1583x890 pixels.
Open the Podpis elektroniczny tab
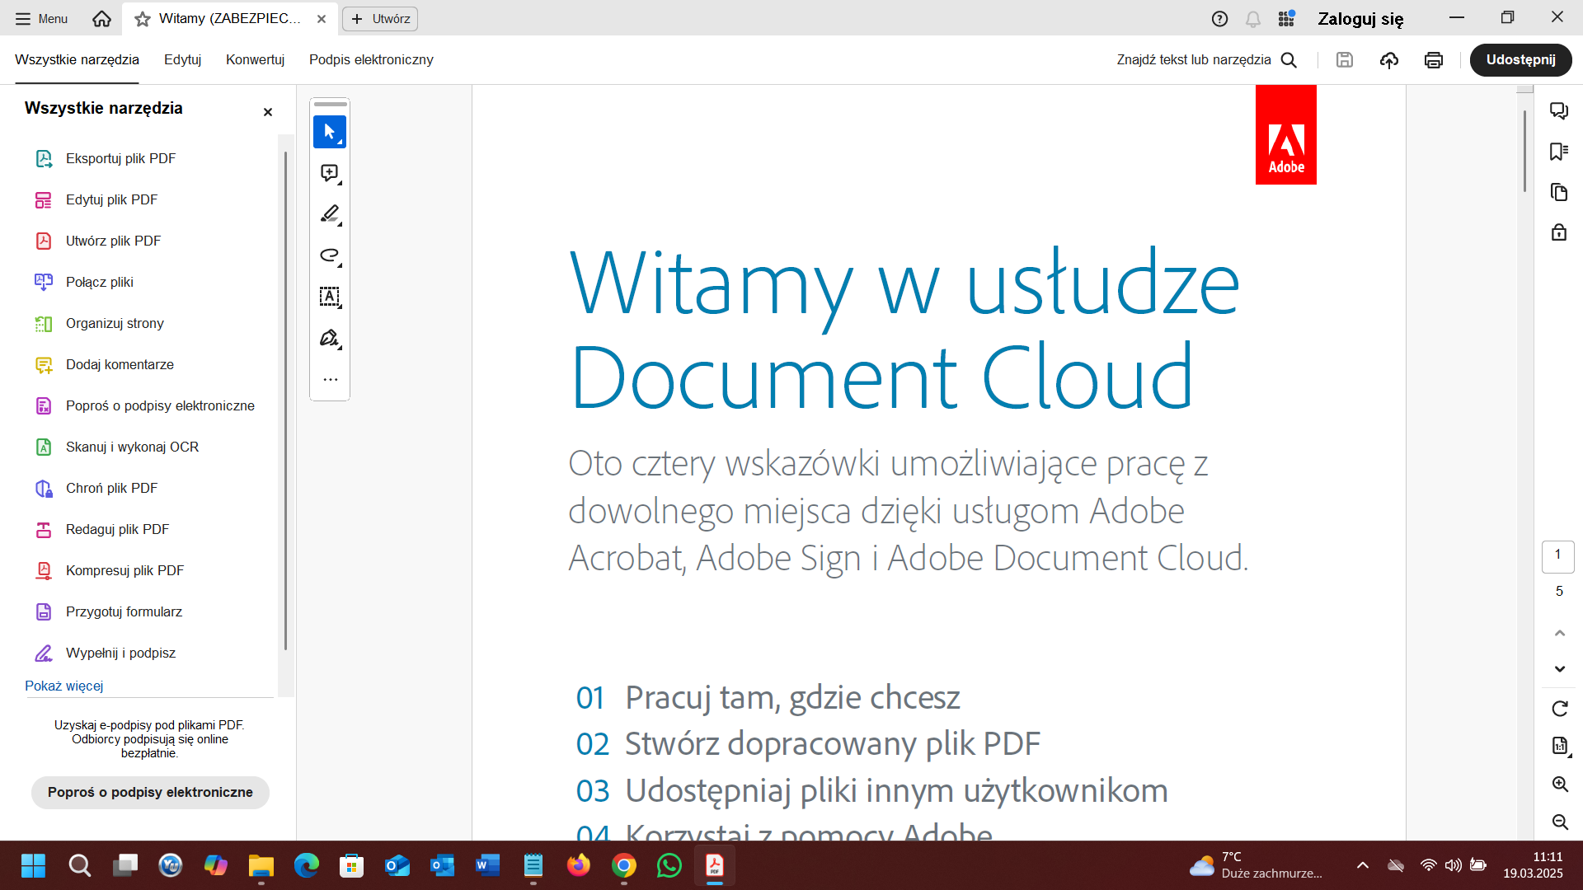coord(371,59)
